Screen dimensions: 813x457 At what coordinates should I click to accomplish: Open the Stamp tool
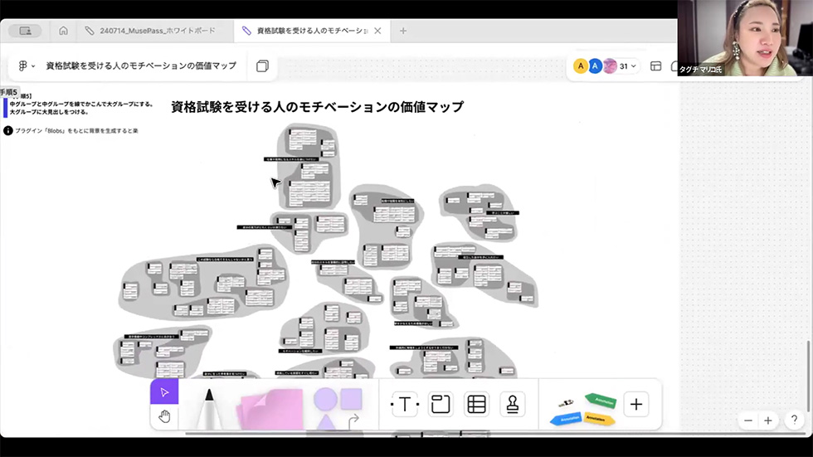coord(513,404)
